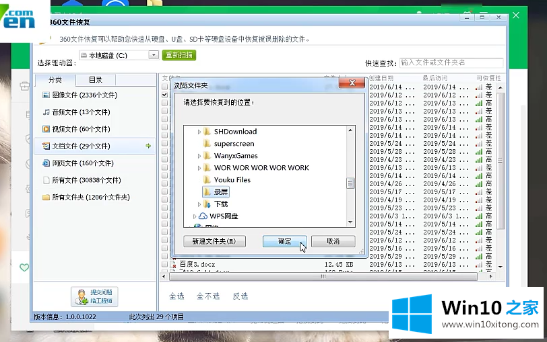The image size is (547, 342).
Task: Click the horizontal scrollbar thumb of file list
Action: tap(323, 277)
